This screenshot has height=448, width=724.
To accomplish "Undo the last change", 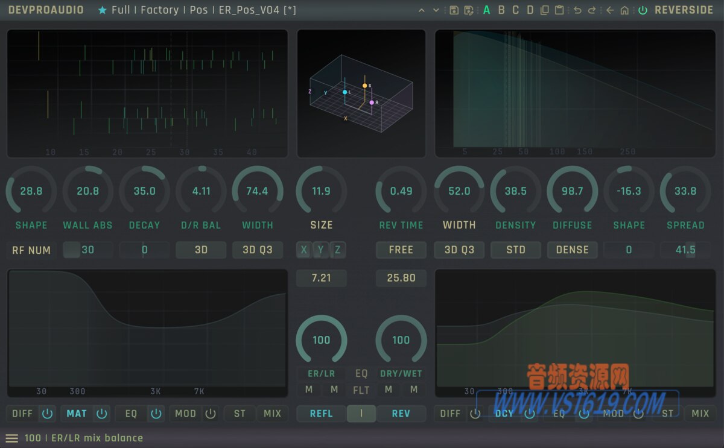I will click(x=577, y=10).
